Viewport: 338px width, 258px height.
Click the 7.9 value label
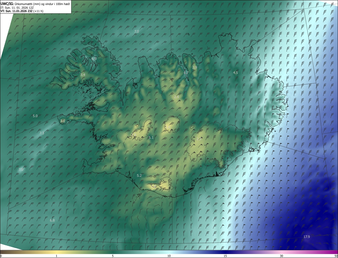(x=21, y=169)
